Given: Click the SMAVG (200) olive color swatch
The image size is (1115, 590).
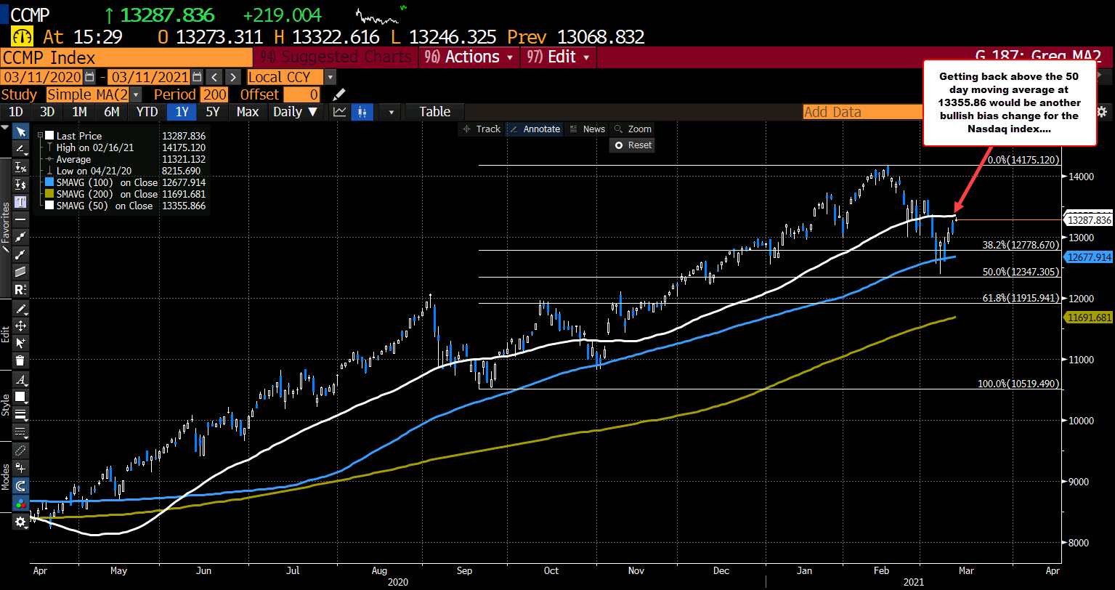Looking at the screenshot, I should (49, 194).
